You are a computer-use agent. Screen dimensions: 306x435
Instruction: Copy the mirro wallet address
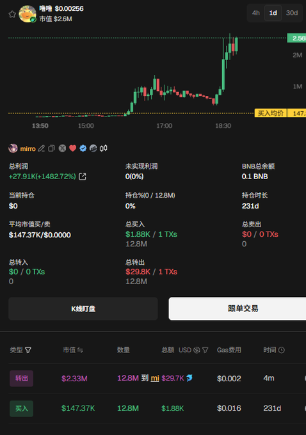point(51,148)
